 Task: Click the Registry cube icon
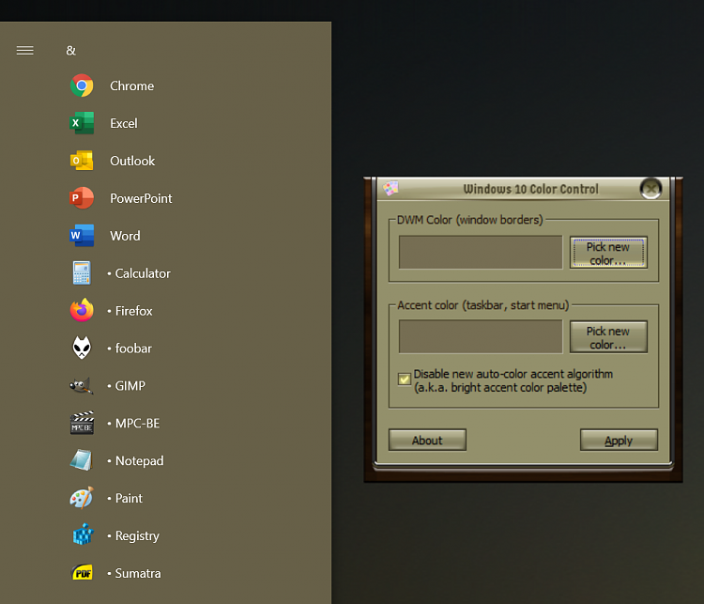click(x=83, y=534)
